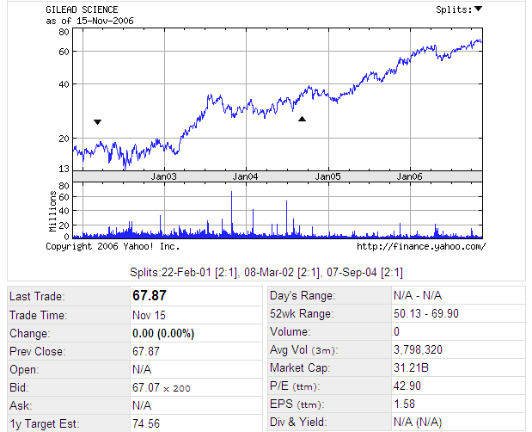
Task: Click the 1y Target Est label
Action: [45, 424]
